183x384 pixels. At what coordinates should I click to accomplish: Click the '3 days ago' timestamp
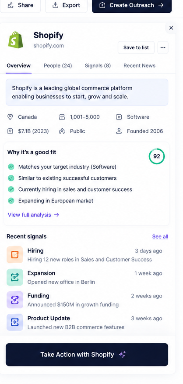pyautogui.click(x=148, y=251)
